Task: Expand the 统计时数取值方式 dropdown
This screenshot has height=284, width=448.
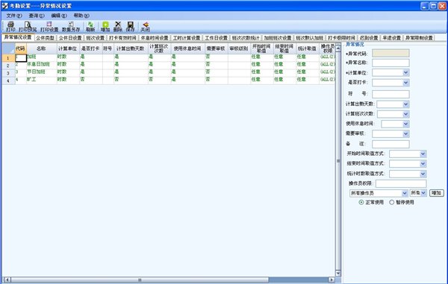Action: click(x=423, y=174)
